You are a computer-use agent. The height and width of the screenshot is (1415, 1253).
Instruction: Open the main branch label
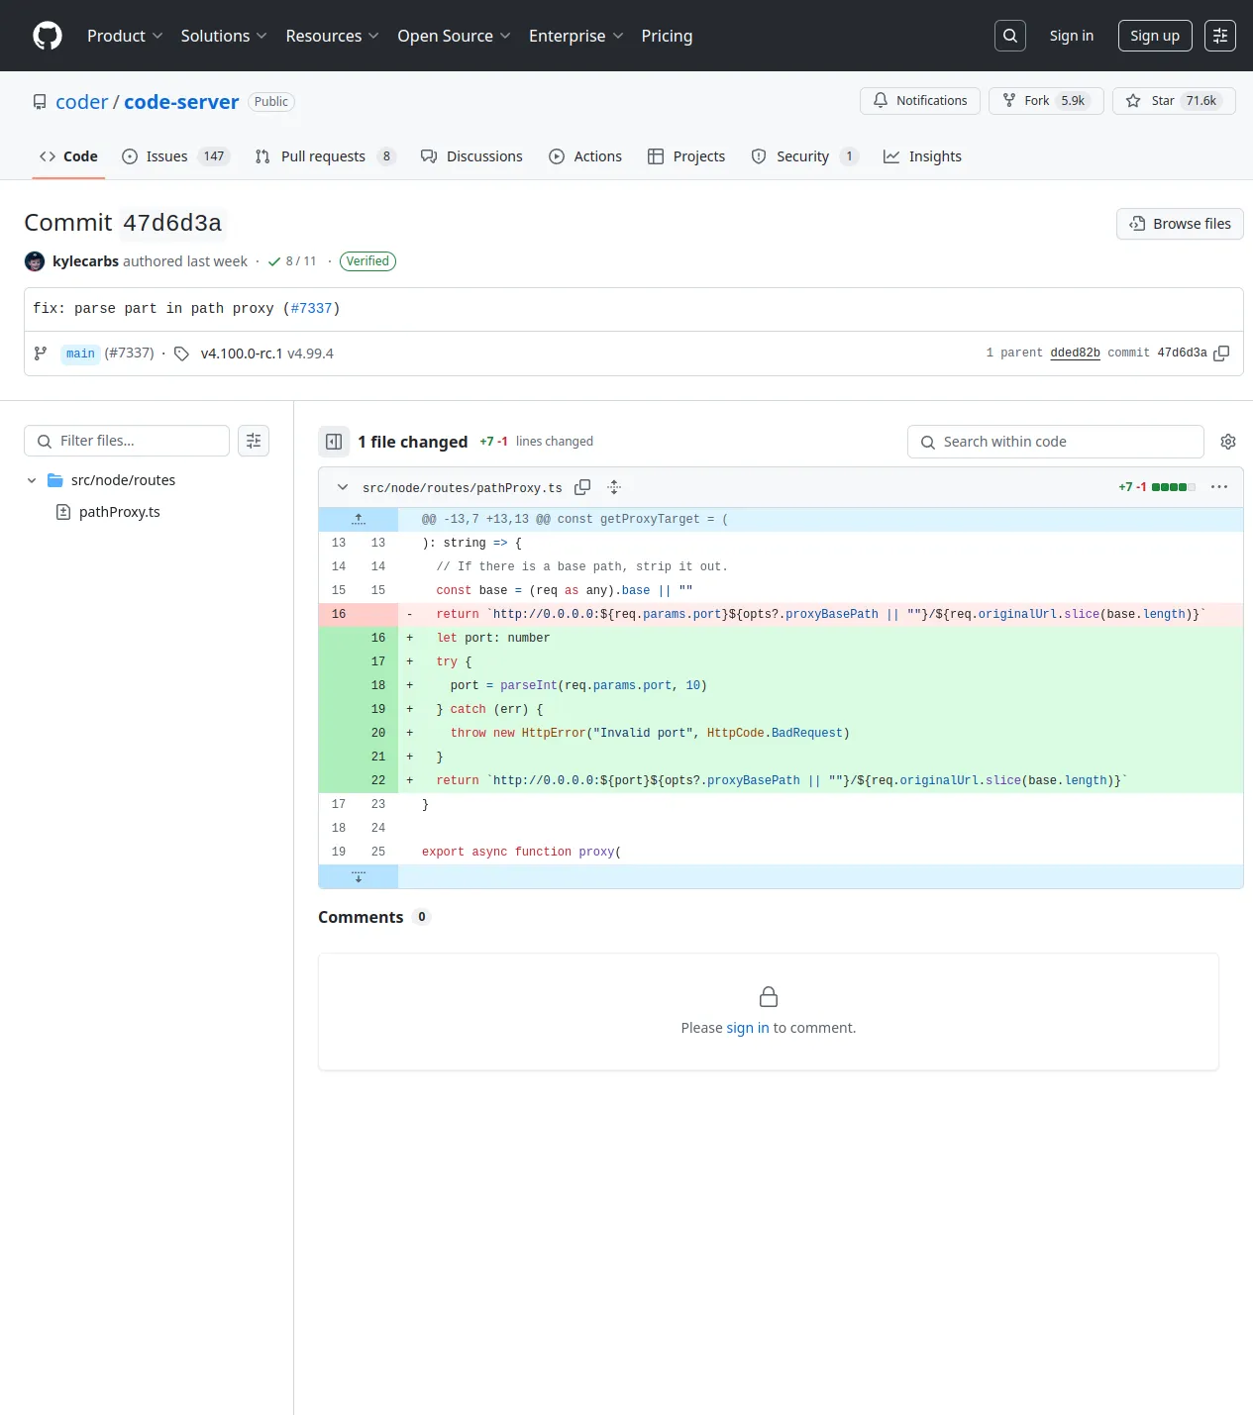tap(80, 354)
